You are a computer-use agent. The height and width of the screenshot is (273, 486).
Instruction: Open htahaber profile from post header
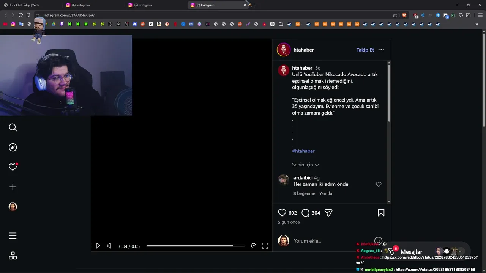pyautogui.click(x=304, y=50)
